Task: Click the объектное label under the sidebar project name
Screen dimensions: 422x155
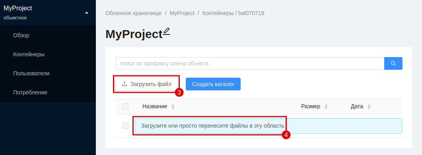Action: tap(15, 18)
